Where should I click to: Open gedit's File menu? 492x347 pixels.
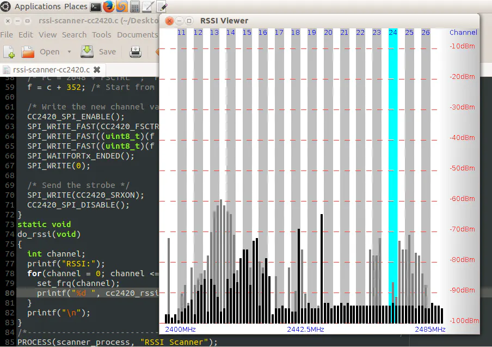[x=7, y=35]
